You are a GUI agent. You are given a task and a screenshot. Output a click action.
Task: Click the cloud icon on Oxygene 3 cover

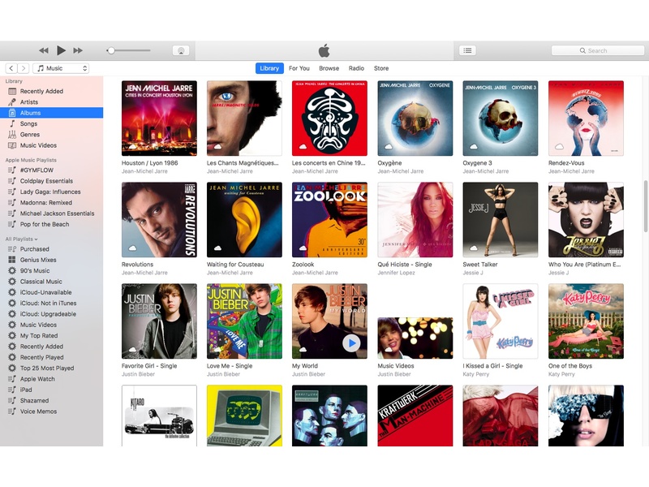474,147
